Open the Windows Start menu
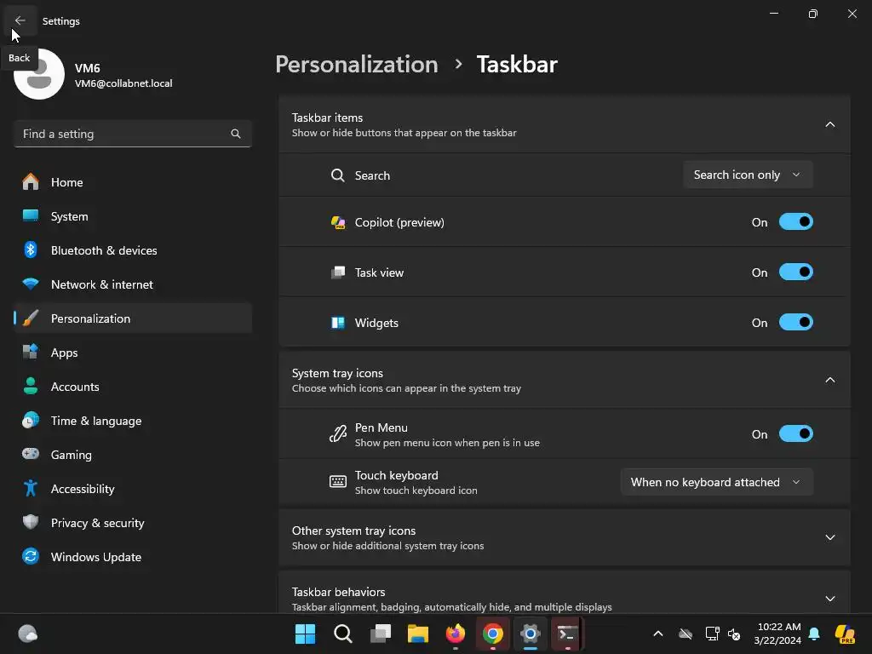 tap(305, 634)
